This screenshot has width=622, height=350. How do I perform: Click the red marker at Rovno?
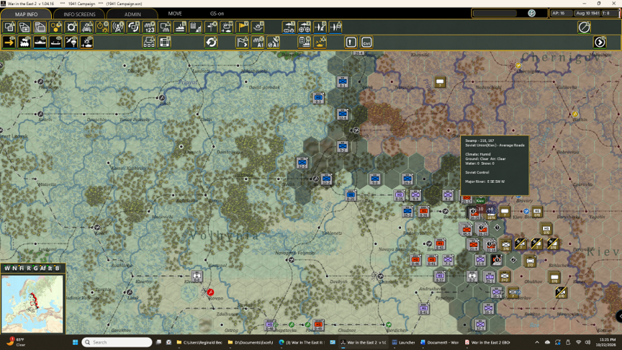pos(211,292)
